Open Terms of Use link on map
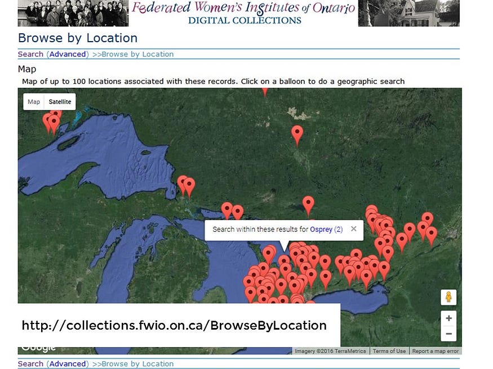This screenshot has width=493, height=369. [389, 351]
